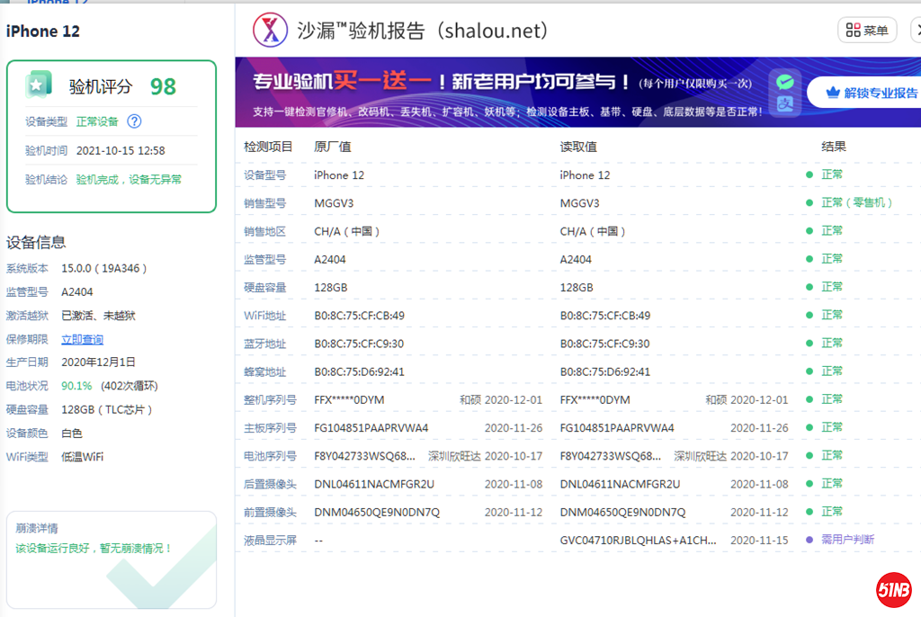
Task: Click the 需用户判断 result text
Action: 847,540
